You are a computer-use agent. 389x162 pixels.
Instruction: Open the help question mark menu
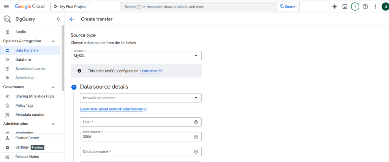pyautogui.click(x=365, y=7)
